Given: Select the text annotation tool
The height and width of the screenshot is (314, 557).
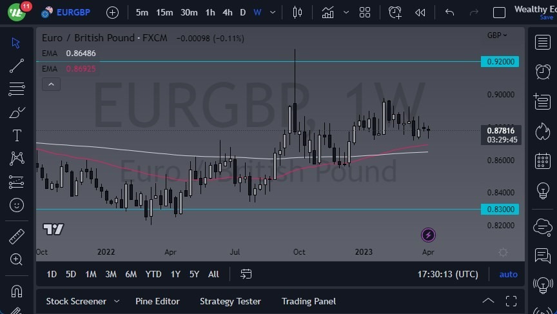Looking at the screenshot, I should pos(17,135).
